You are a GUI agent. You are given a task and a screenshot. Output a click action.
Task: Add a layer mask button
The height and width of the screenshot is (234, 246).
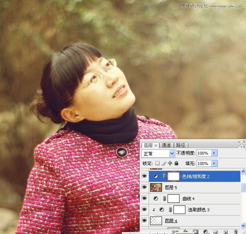pos(195,231)
